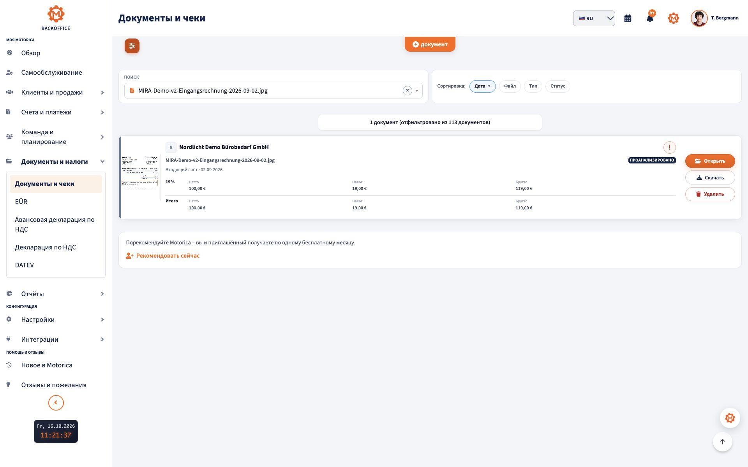
Task: Select Документы и чеки submenu item
Action: 56,184
